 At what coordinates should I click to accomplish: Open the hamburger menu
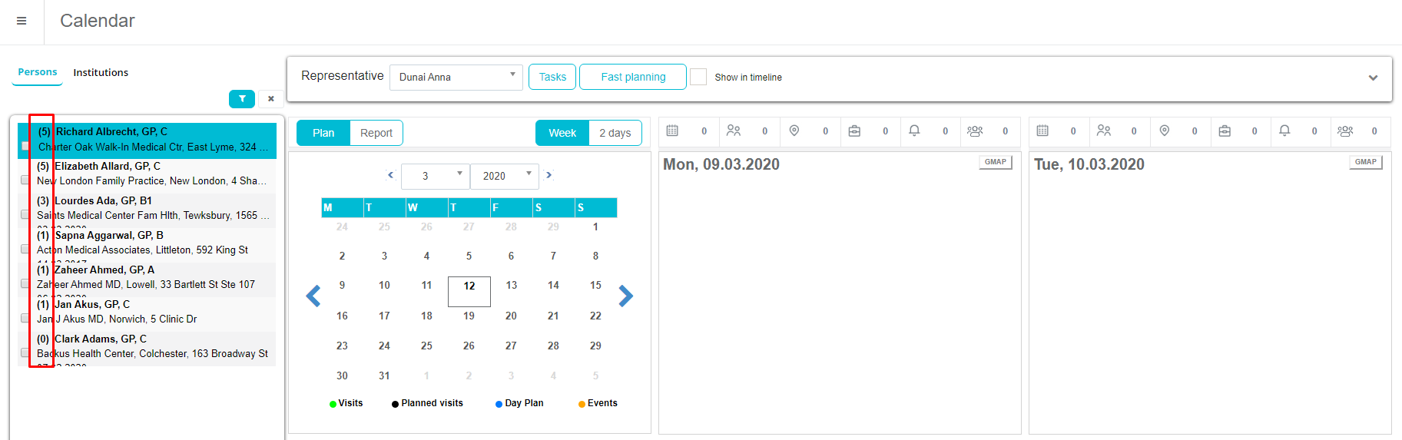point(22,21)
